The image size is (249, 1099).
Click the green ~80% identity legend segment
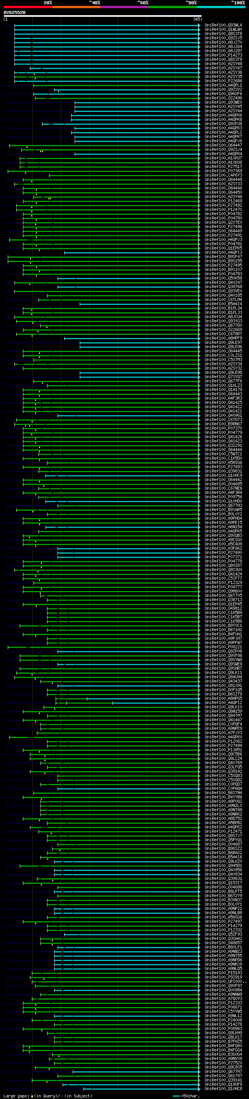coord(173,7)
